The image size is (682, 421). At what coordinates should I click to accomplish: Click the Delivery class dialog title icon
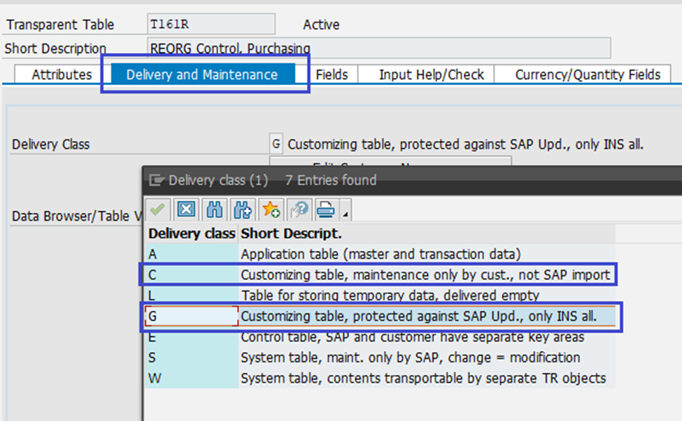coord(156,181)
